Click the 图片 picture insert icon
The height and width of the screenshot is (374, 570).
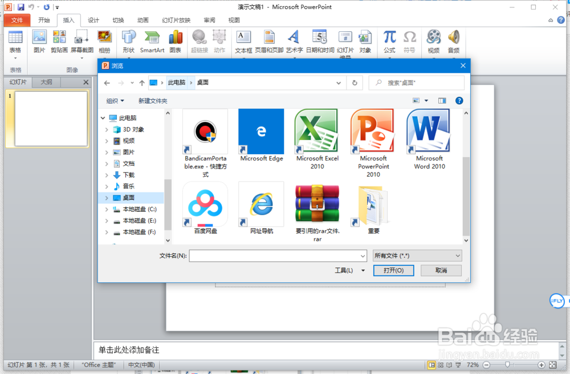39,42
